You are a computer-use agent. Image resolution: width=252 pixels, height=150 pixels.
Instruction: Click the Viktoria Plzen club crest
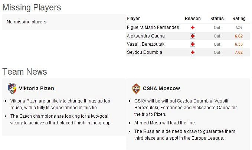(12, 88)
